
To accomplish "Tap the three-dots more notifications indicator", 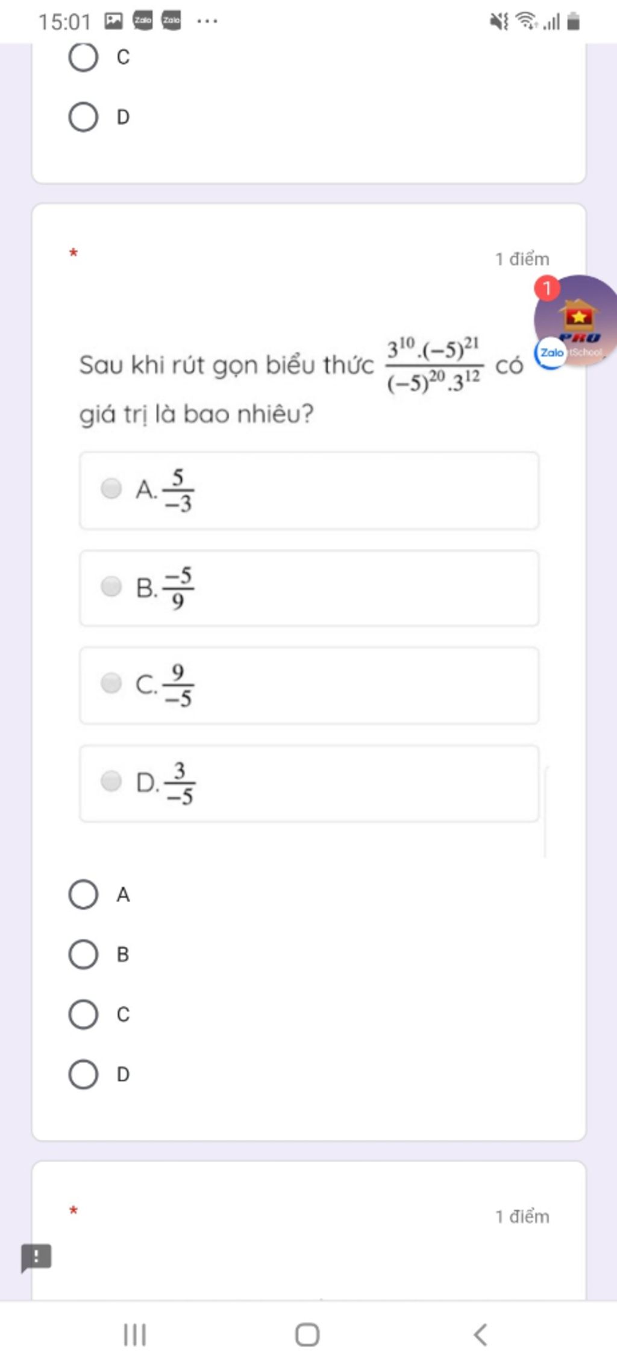I will coord(207,21).
